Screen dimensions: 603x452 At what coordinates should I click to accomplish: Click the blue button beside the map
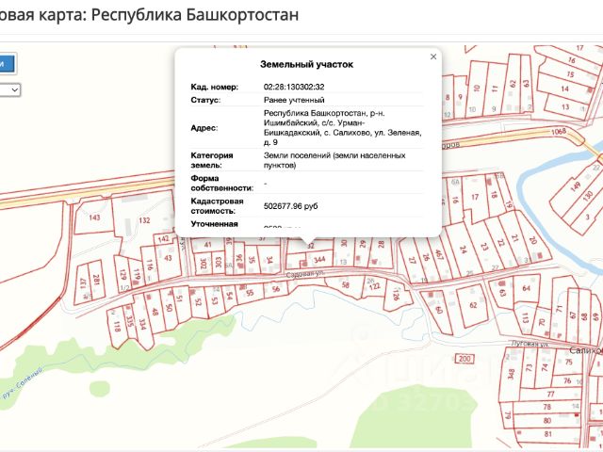[7, 64]
